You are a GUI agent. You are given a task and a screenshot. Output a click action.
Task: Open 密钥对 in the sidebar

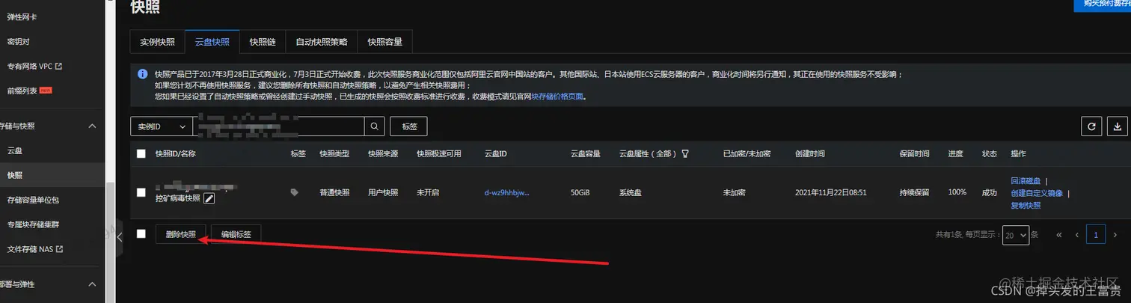pos(19,41)
